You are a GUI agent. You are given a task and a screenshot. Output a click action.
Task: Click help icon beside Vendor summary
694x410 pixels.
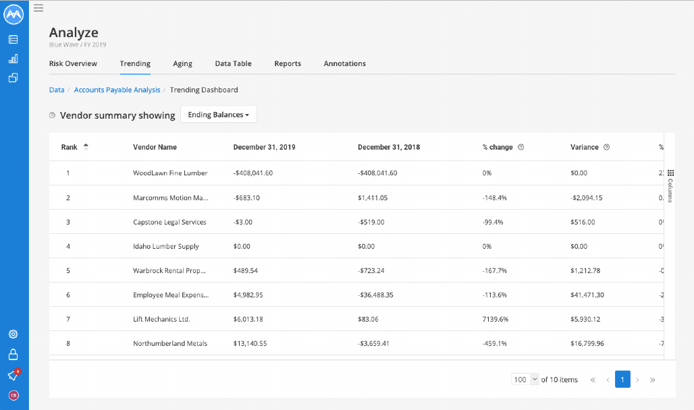[x=52, y=115]
